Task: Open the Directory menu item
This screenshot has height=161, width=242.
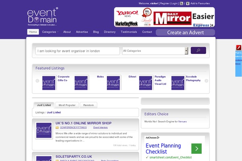Action: point(110,32)
